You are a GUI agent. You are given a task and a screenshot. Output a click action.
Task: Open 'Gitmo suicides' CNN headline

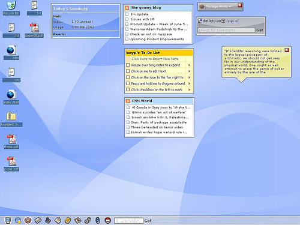(x=159, y=112)
